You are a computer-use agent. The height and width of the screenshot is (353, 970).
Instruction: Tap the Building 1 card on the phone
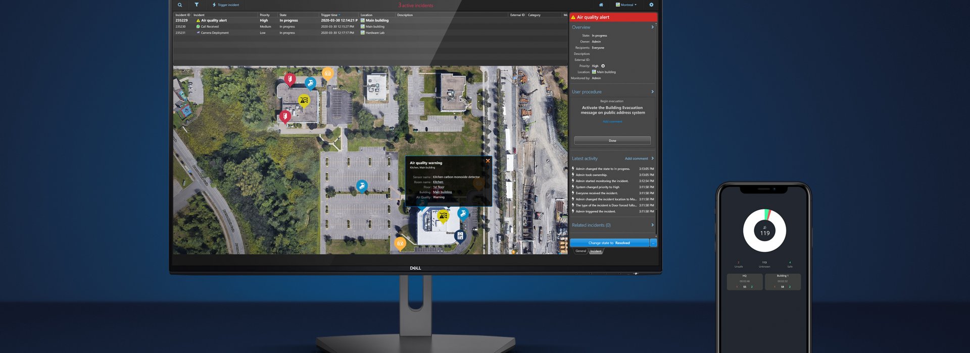783,282
